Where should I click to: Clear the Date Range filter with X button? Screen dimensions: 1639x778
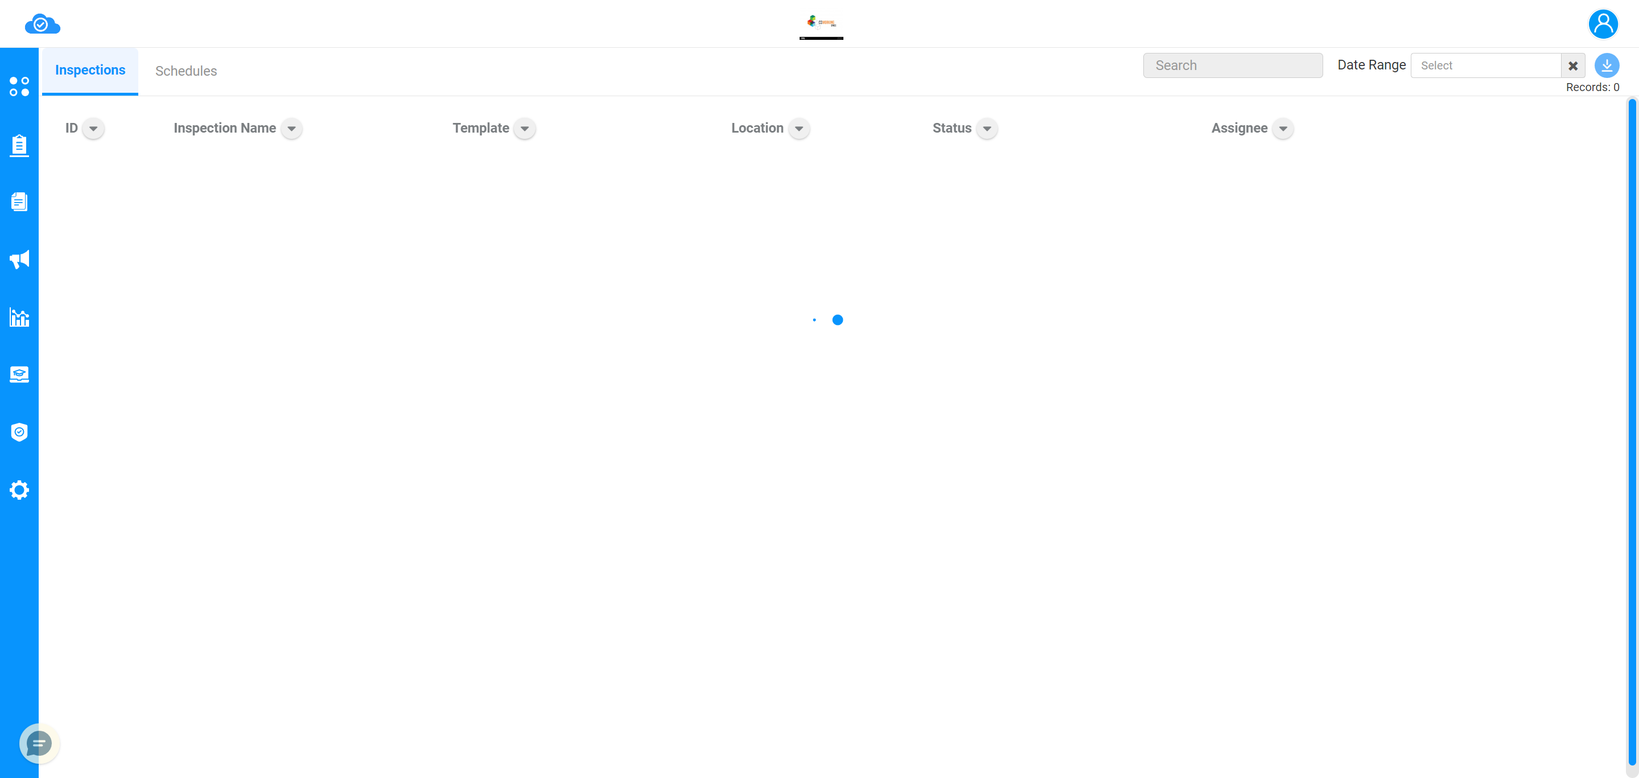pyautogui.click(x=1573, y=66)
